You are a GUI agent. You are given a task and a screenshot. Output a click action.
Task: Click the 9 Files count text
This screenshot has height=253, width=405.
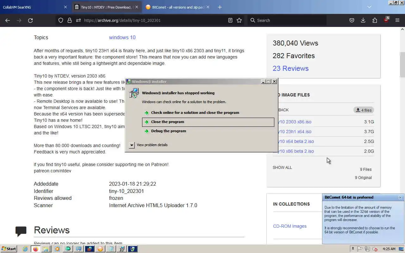point(366,170)
